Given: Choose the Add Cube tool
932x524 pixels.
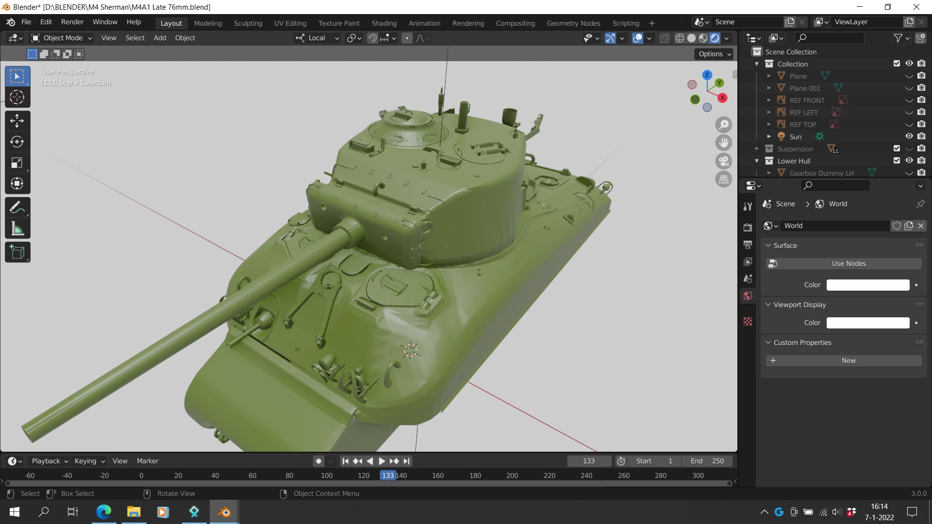Looking at the screenshot, I should pyautogui.click(x=17, y=252).
